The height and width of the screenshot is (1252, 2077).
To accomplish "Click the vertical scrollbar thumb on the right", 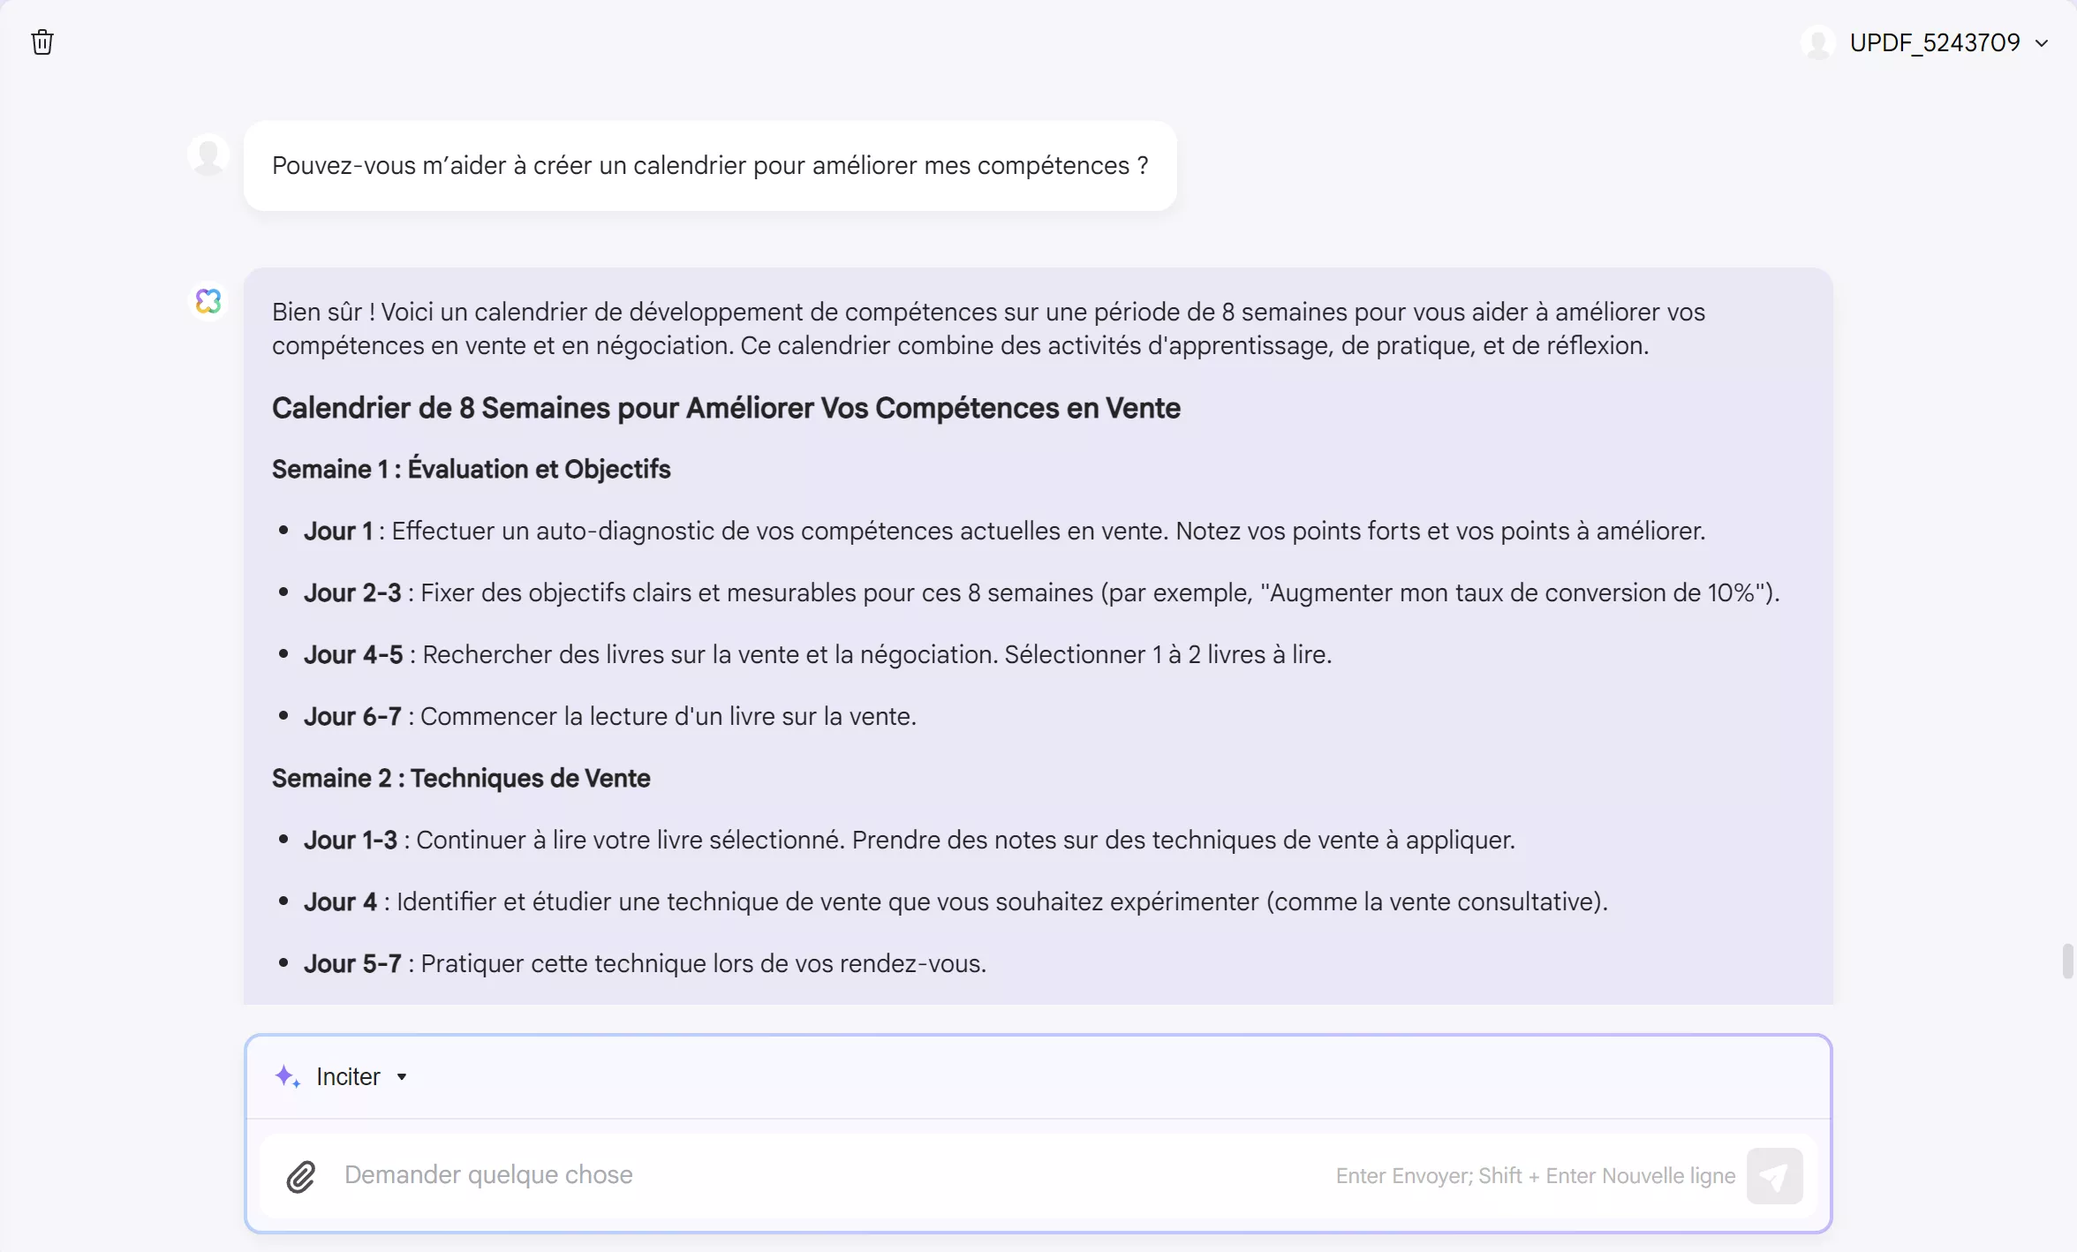I will tap(2067, 961).
